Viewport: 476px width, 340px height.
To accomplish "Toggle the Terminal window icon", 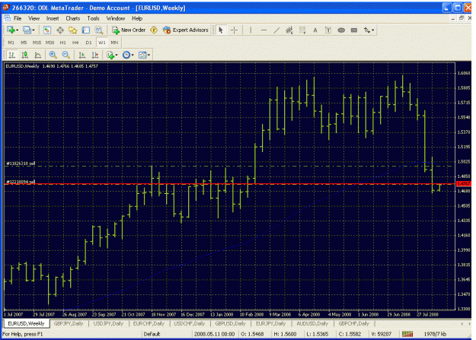I will 86,30.
